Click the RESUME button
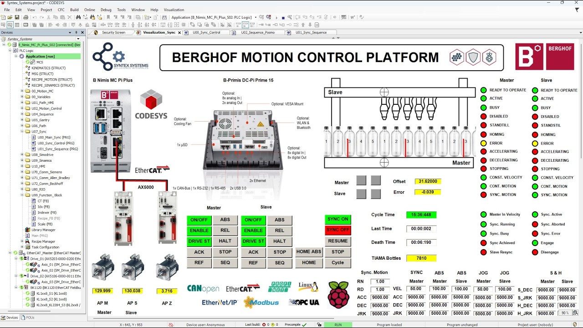Image resolution: width=583 pixels, height=328 pixels. pos(338,241)
